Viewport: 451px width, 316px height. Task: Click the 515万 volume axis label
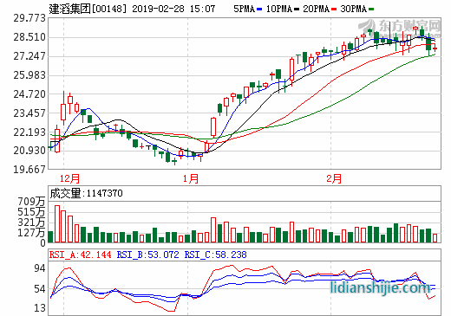pos(31,212)
